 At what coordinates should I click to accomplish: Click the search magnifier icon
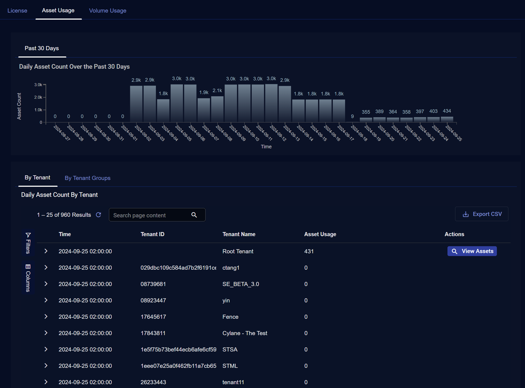click(194, 215)
